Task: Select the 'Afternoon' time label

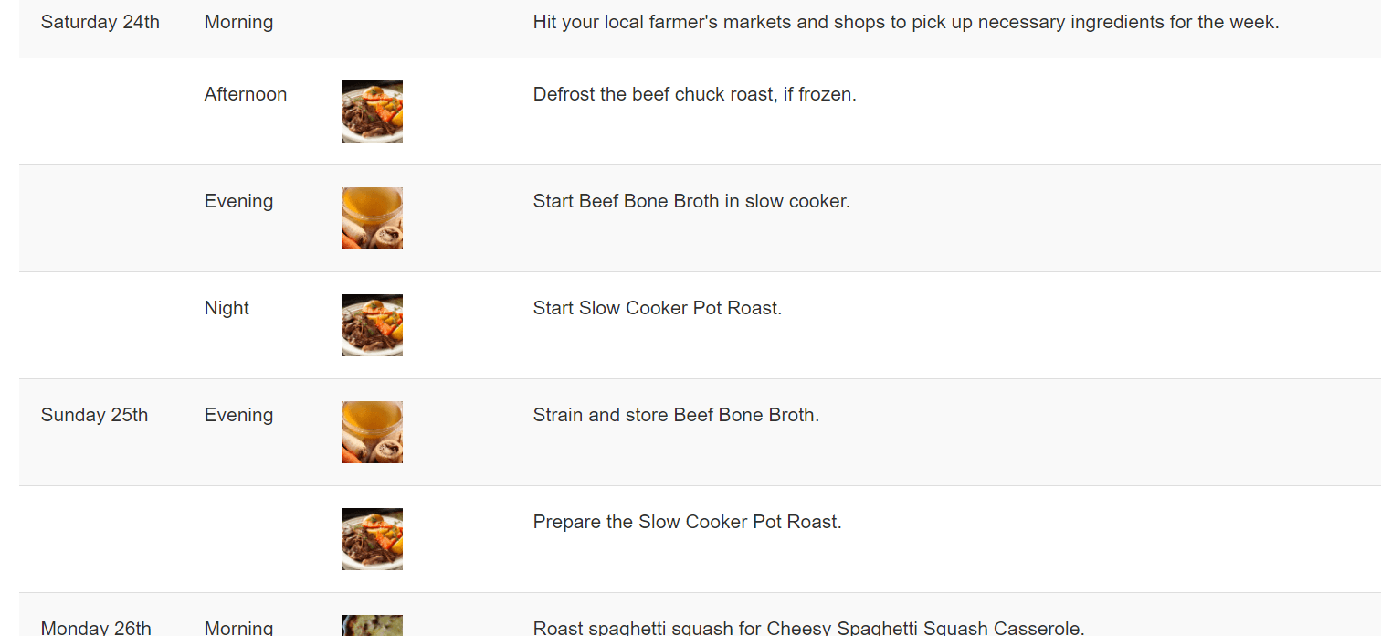Action: pos(246,94)
